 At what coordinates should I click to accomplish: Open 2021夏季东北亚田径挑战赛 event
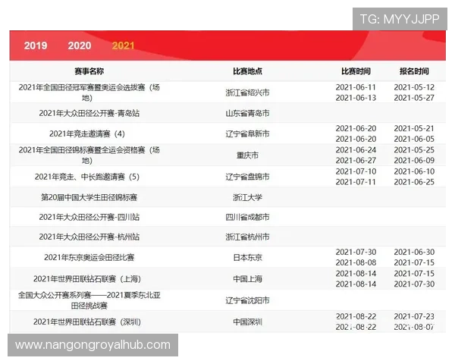89,300
